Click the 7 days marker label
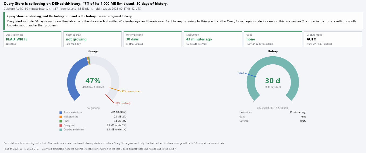This screenshot has height=153, width=366. pos(241,73)
